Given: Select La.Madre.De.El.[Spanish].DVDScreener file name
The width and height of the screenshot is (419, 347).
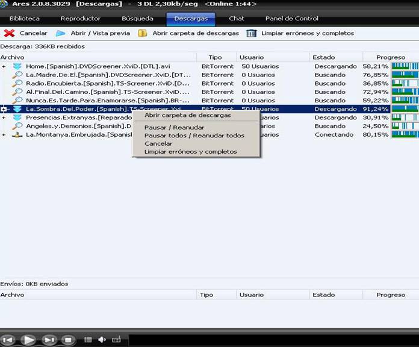Looking at the screenshot, I should (x=108, y=75).
